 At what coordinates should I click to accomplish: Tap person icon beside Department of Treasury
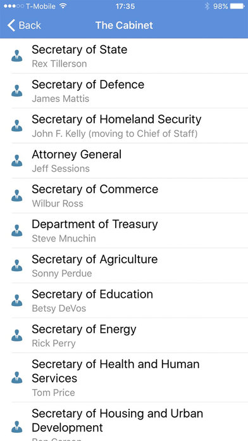tap(17, 231)
